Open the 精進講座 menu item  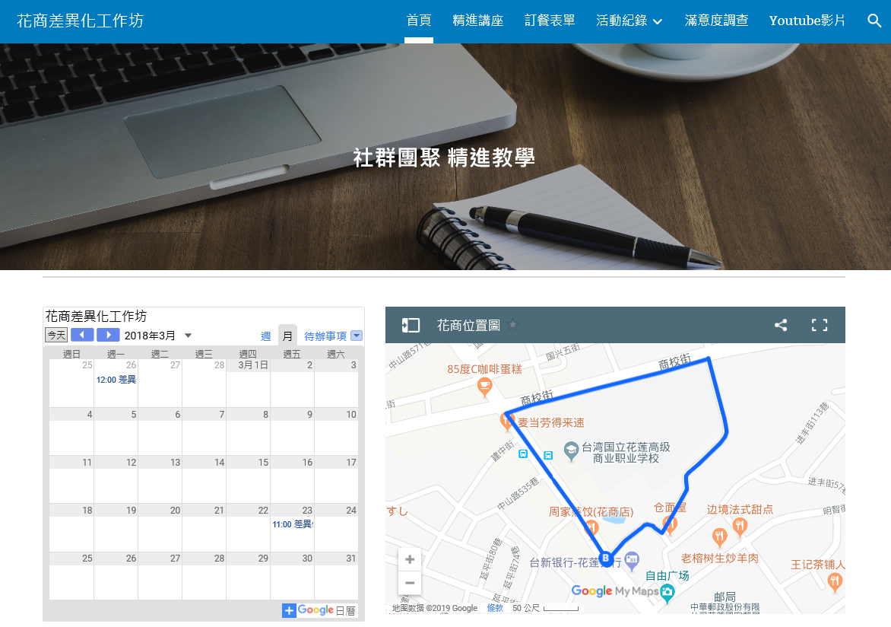pos(478,21)
